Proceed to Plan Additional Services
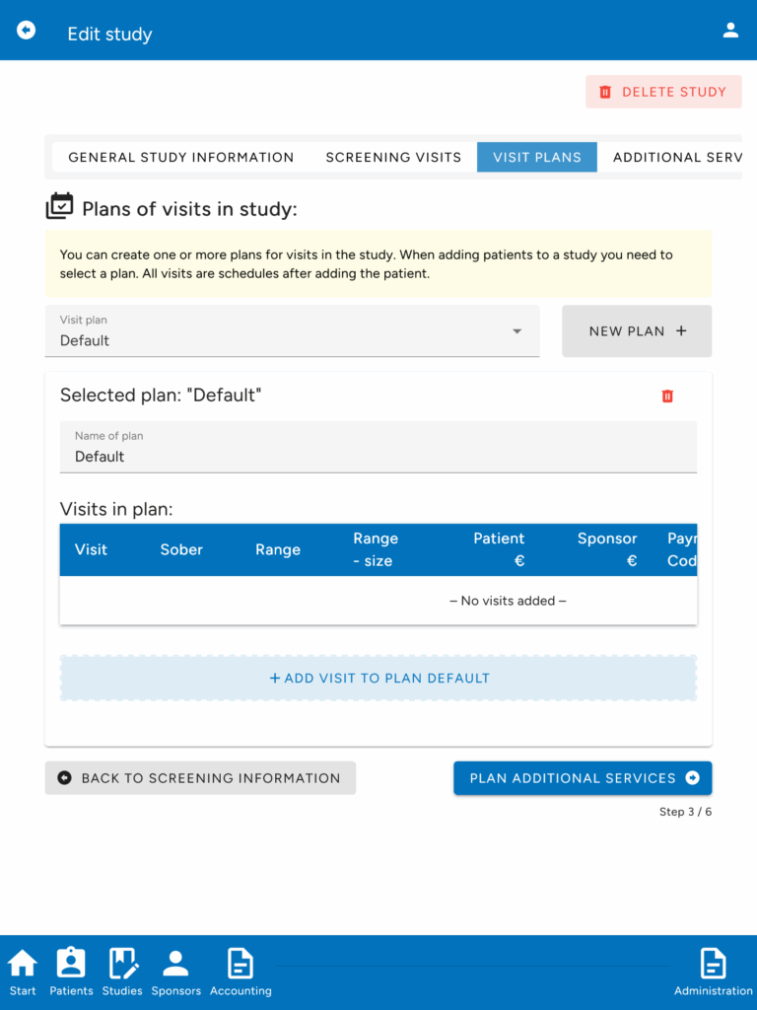 [x=583, y=778]
